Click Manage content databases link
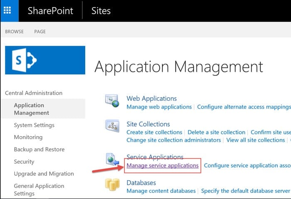This screenshot has height=199, width=291. [x=161, y=191]
